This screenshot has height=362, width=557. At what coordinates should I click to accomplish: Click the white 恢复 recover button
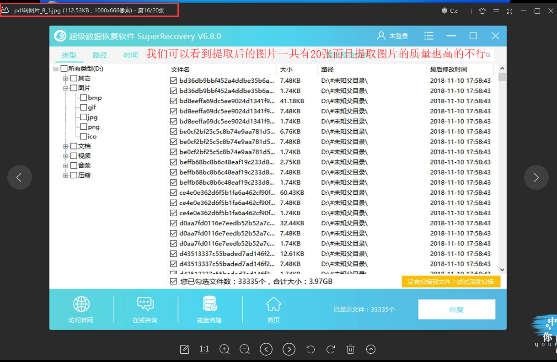(456, 309)
